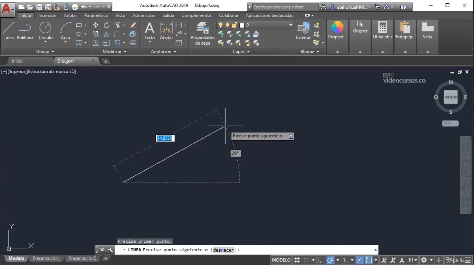This screenshot has width=474, height=265.
Task: Open the layer selection dropdown
Action: point(291,25)
